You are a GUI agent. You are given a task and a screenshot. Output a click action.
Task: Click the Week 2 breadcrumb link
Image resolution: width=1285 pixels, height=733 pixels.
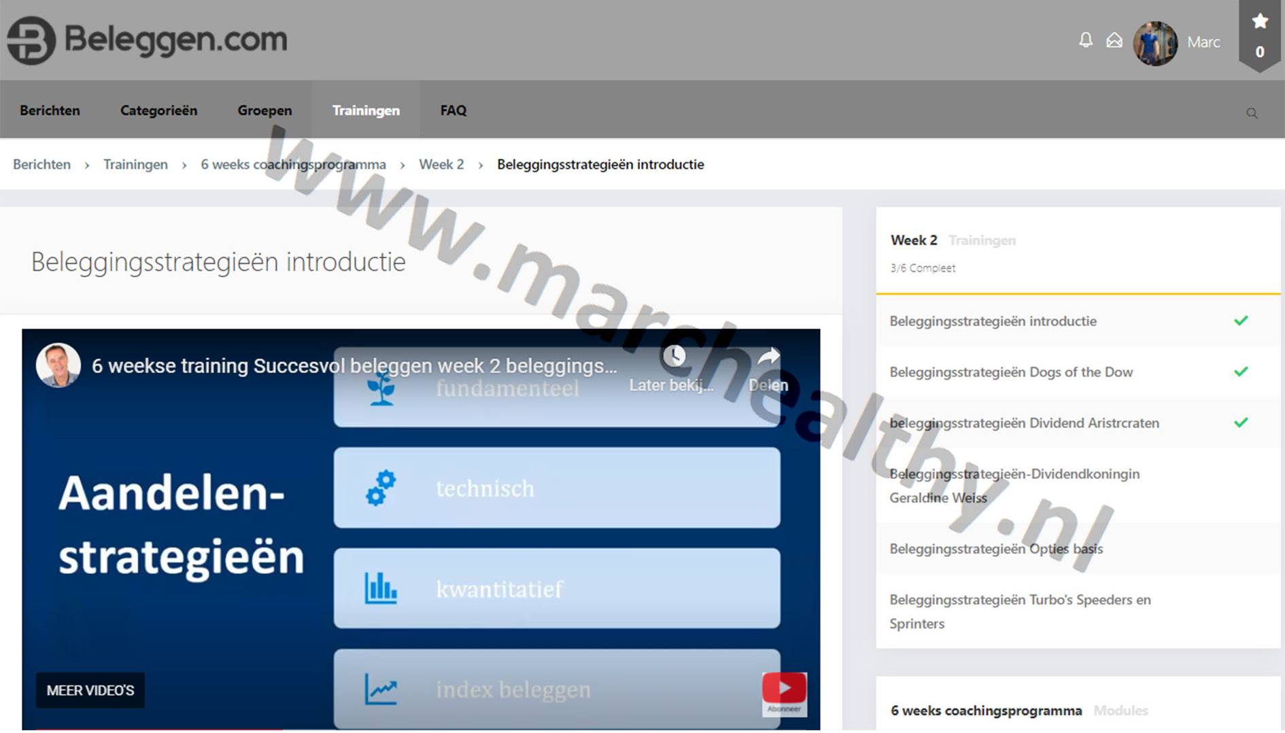tap(441, 164)
